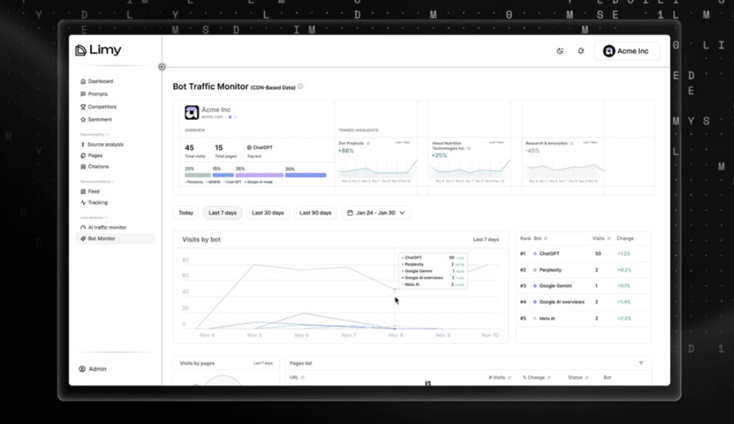Viewport: 734px width, 424px height.
Task: Open About Nutrition Technologies link icon
Action: (x=469, y=148)
